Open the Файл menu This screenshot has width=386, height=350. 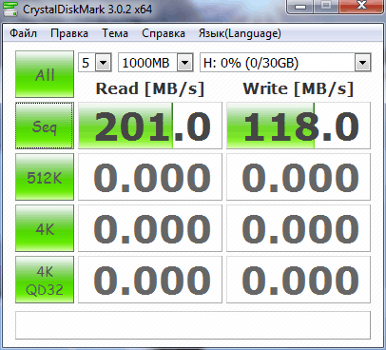(x=23, y=33)
